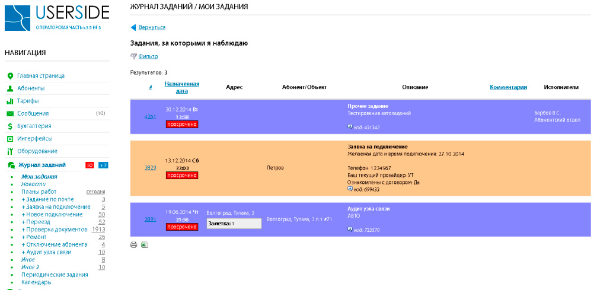Click the code icon beside код 733570
Screen dimensions: 597x290
(350, 230)
